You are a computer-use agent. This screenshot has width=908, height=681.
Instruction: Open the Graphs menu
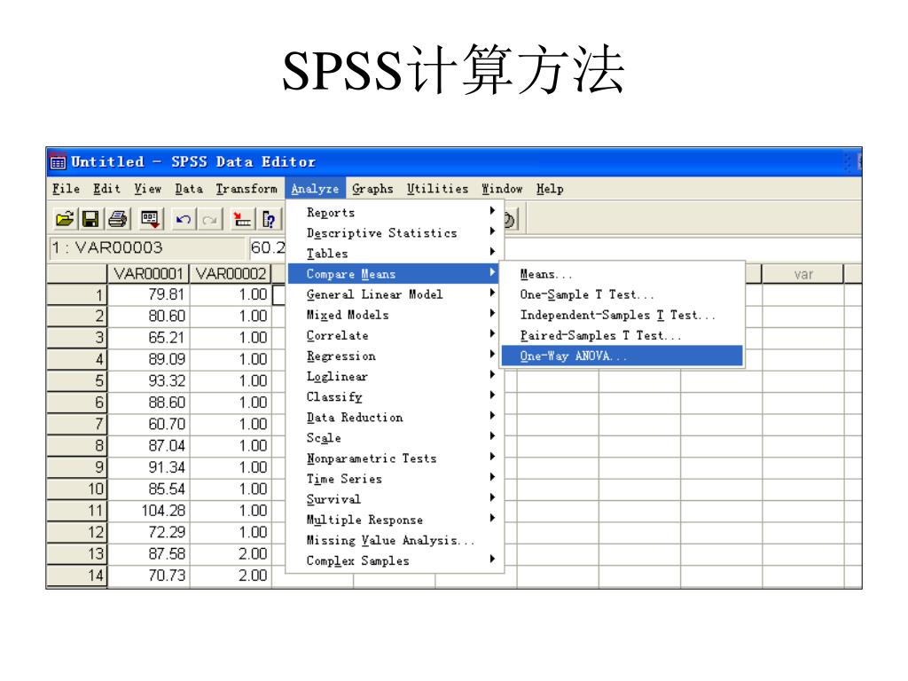(x=372, y=189)
